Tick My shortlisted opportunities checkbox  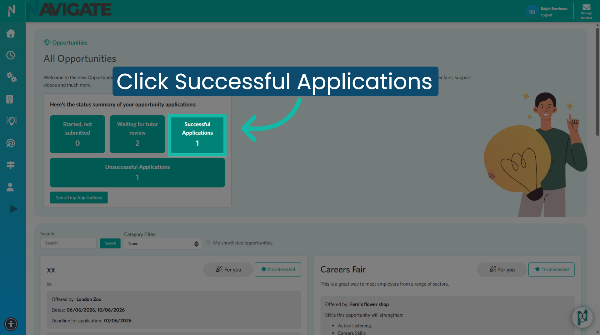208,243
